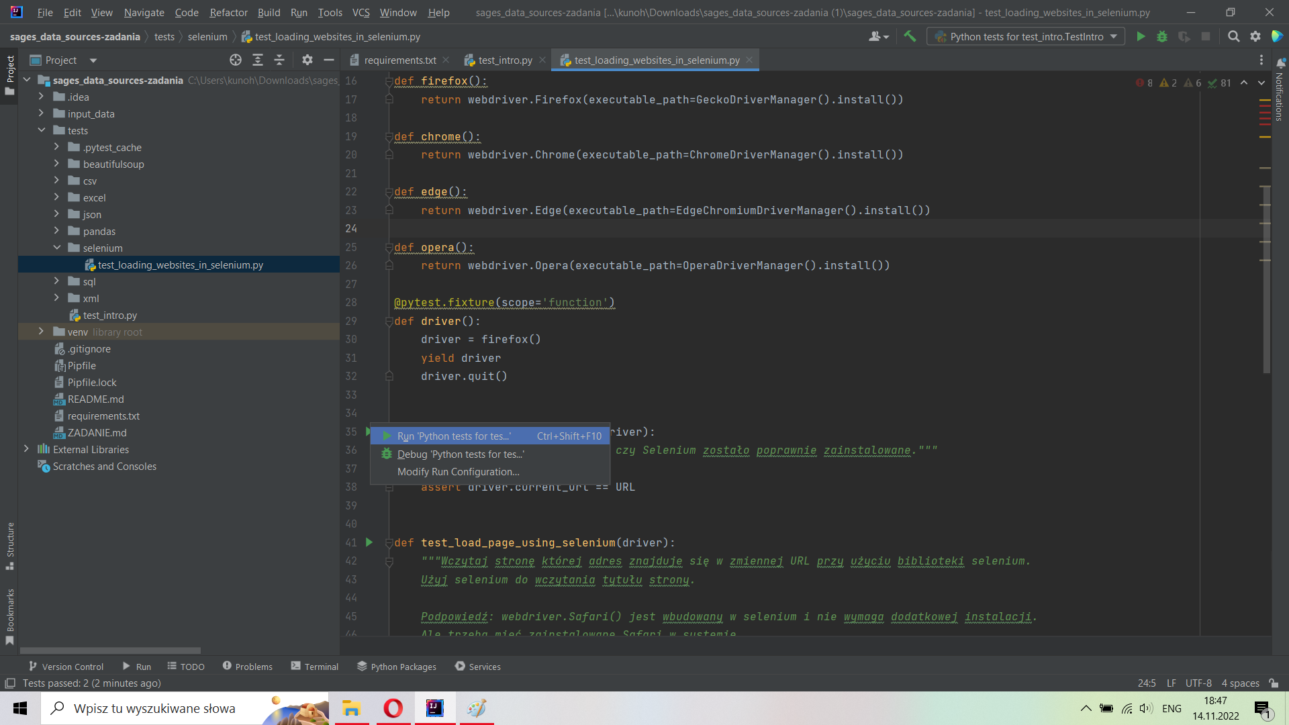Click the Build project hammer icon

point(910,37)
